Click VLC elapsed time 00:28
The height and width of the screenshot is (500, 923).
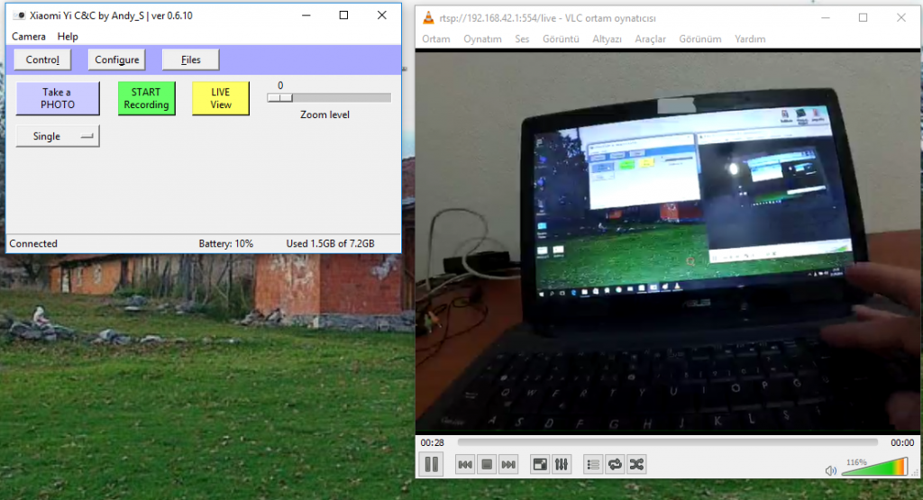pos(432,442)
